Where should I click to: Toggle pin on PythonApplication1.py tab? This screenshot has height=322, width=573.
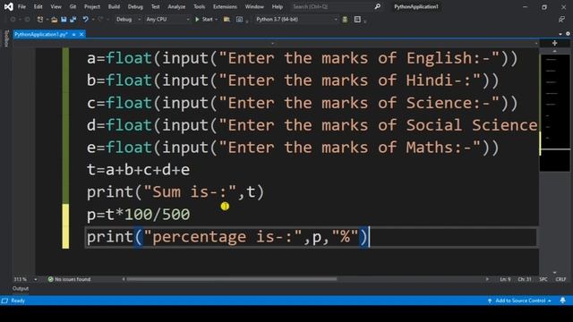[x=73, y=34]
